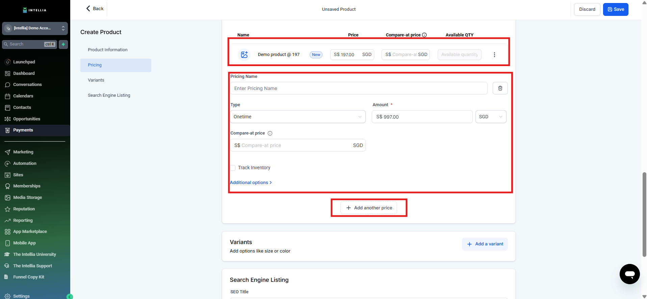The image size is (647, 299).
Task: Go to Product Information section
Action: click(x=108, y=50)
